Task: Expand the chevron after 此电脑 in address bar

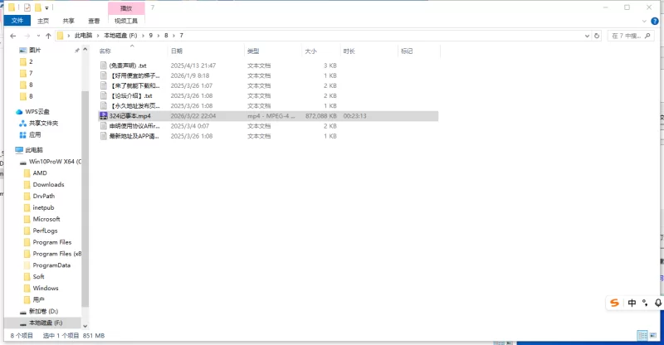Action: tap(98, 36)
